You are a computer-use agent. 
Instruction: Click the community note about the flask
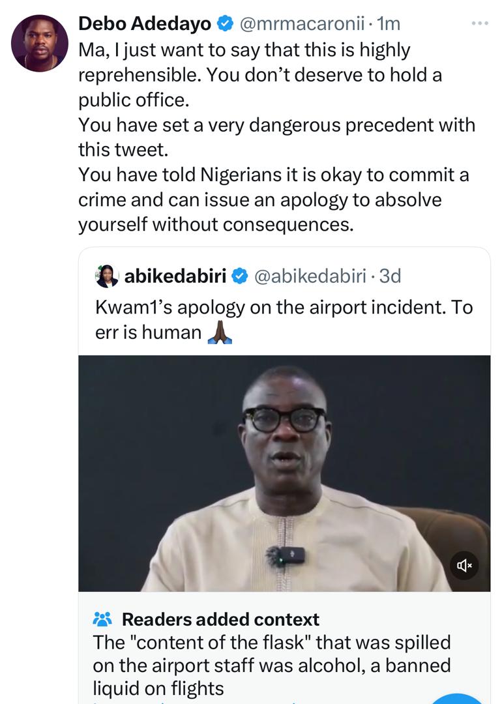272,665
